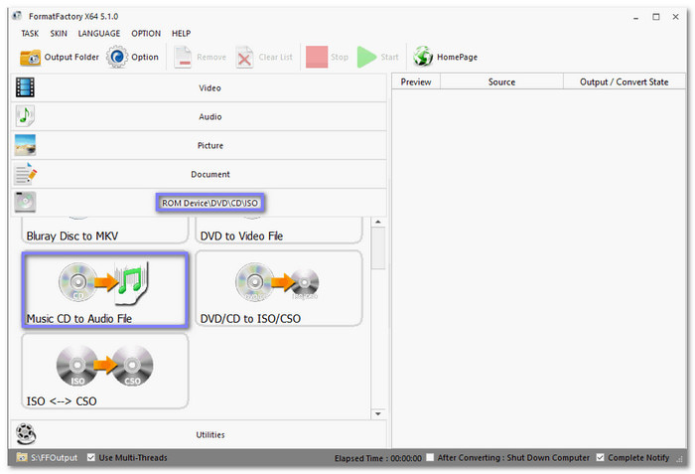Click the Preview column header
Image resolution: width=695 pixels, height=474 pixels.
pos(416,81)
